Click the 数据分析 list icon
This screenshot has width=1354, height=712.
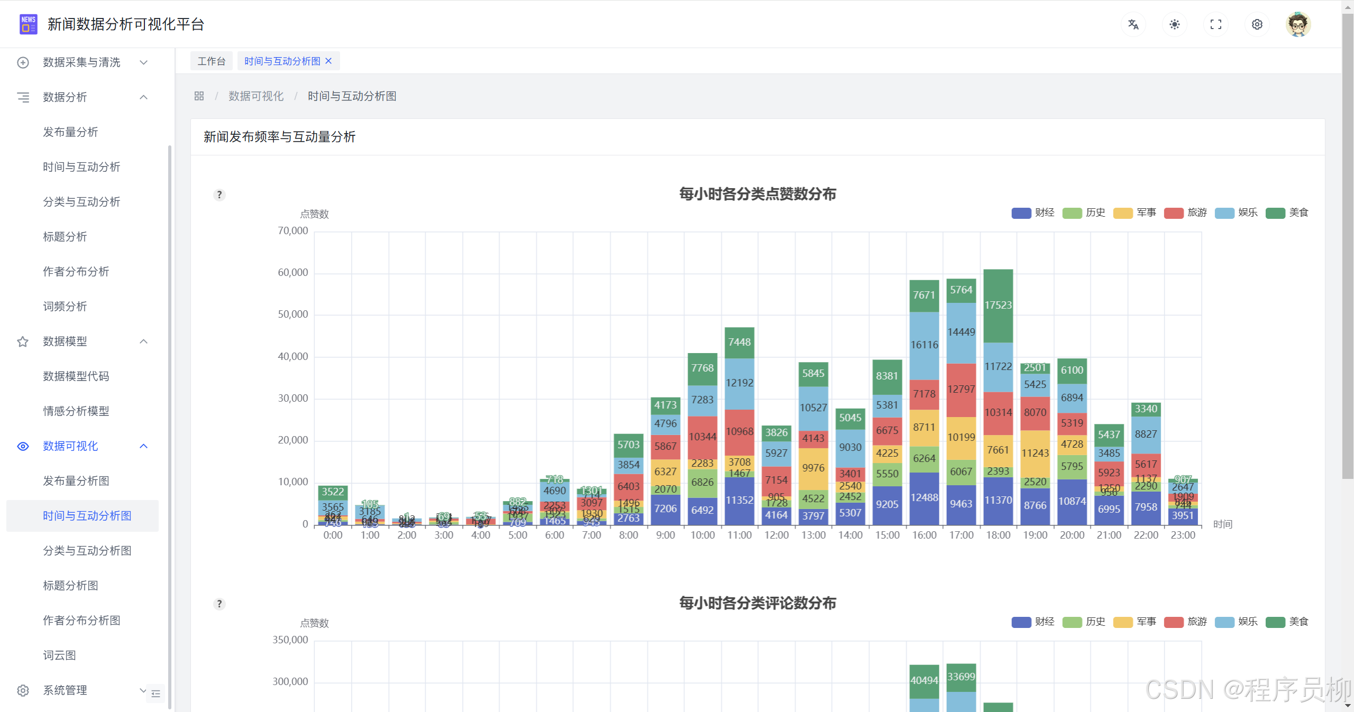pyautogui.click(x=23, y=97)
